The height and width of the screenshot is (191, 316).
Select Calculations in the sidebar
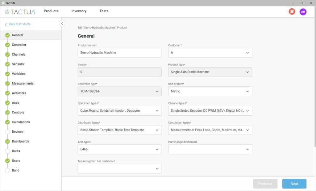click(21, 122)
